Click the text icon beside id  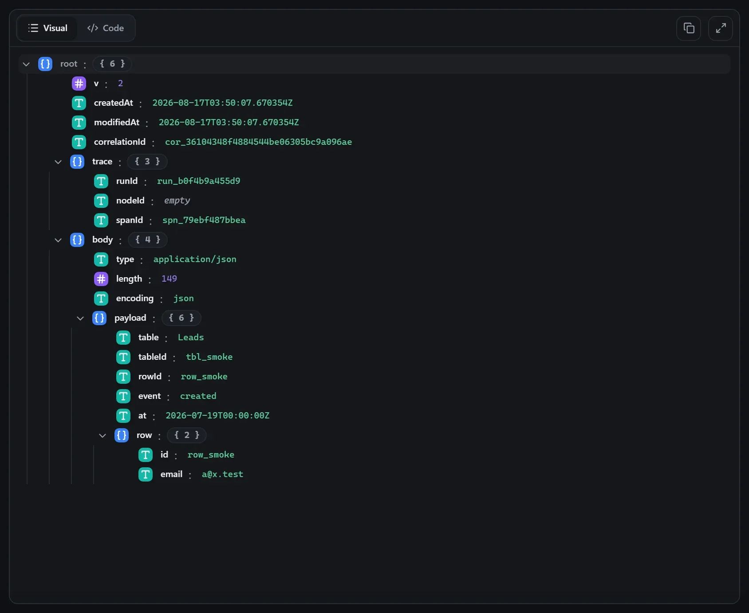(146, 455)
